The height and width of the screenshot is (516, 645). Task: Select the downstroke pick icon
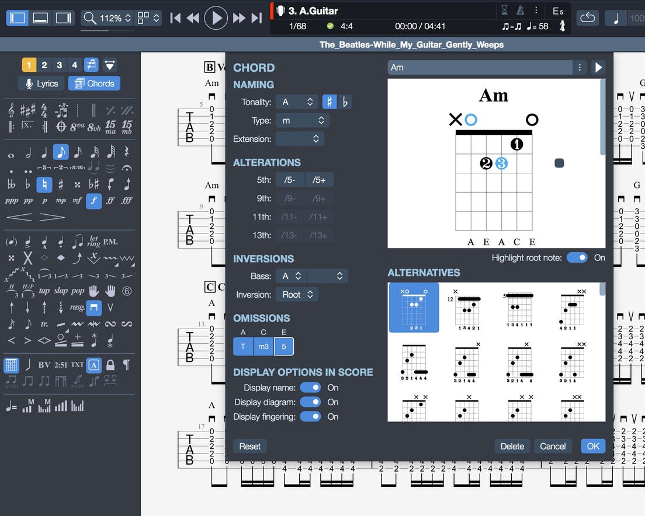94,308
